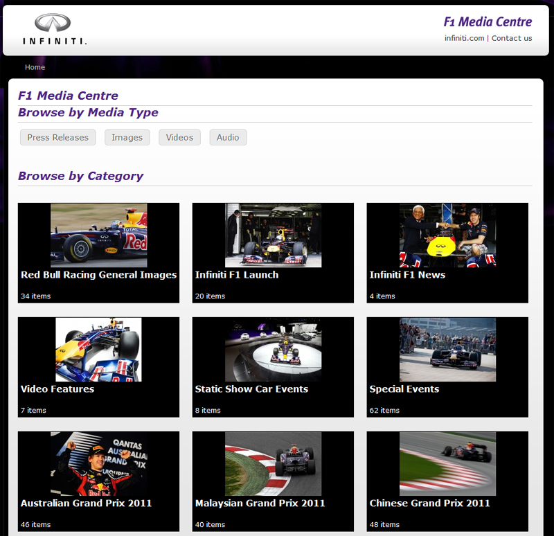Open the Video Features car thumbnail
554x536 pixels.
pos(98,350)
